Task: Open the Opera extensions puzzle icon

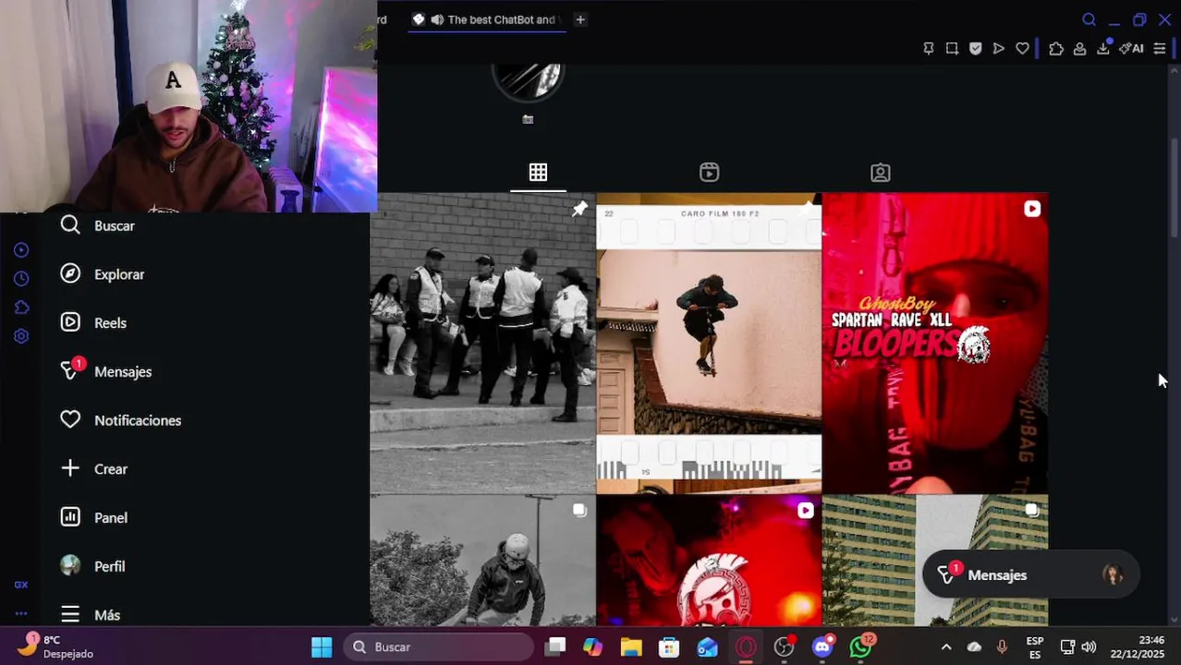Action: (x=1056, y=49)
